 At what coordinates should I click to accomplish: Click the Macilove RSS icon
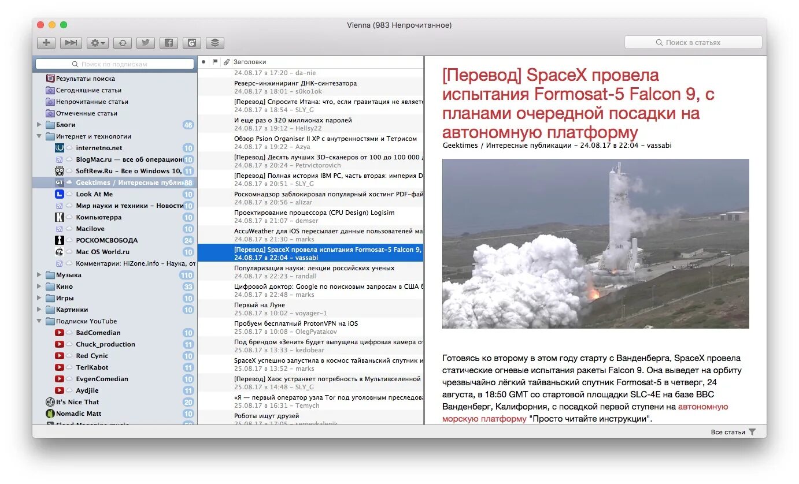(59, 229)
